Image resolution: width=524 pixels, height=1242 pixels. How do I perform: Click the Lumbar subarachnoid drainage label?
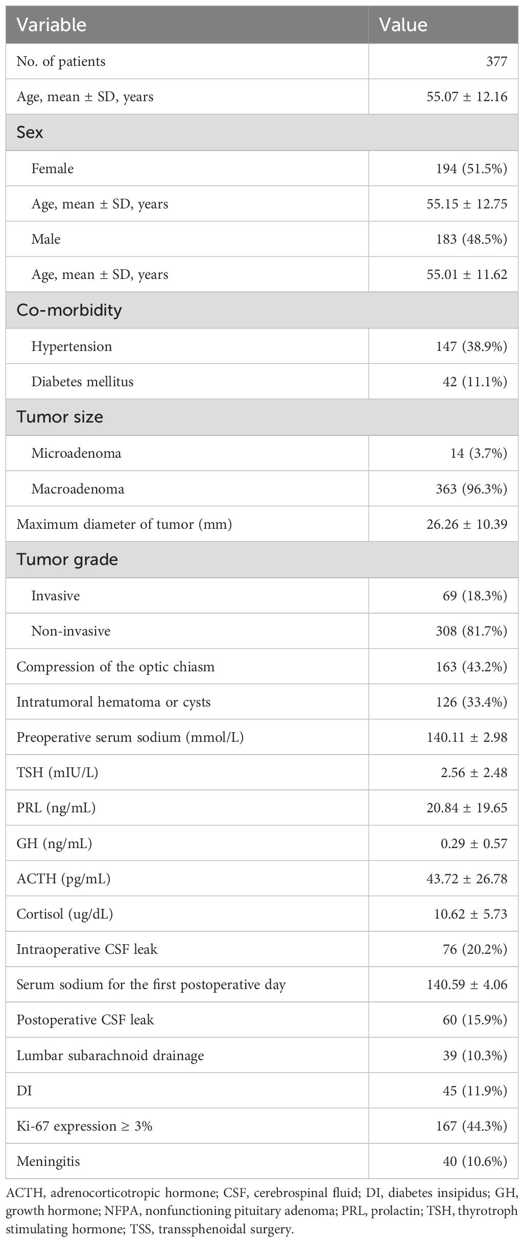[x=110, y=1056]
